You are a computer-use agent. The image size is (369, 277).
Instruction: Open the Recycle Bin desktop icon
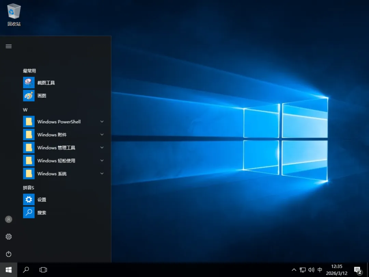click(14, 15)
